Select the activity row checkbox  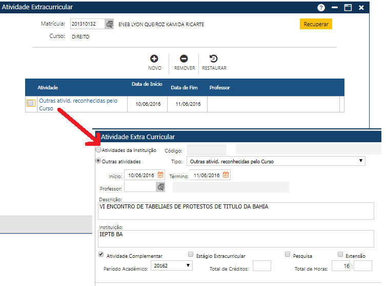click(31, 104)
